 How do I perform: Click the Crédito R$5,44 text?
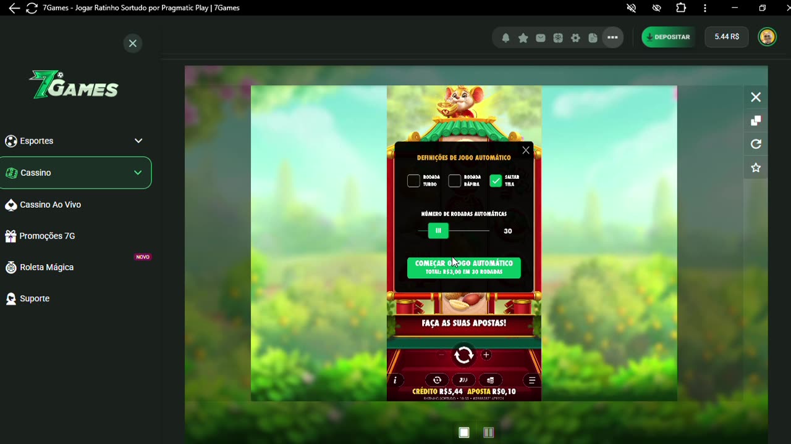[438, 392]
